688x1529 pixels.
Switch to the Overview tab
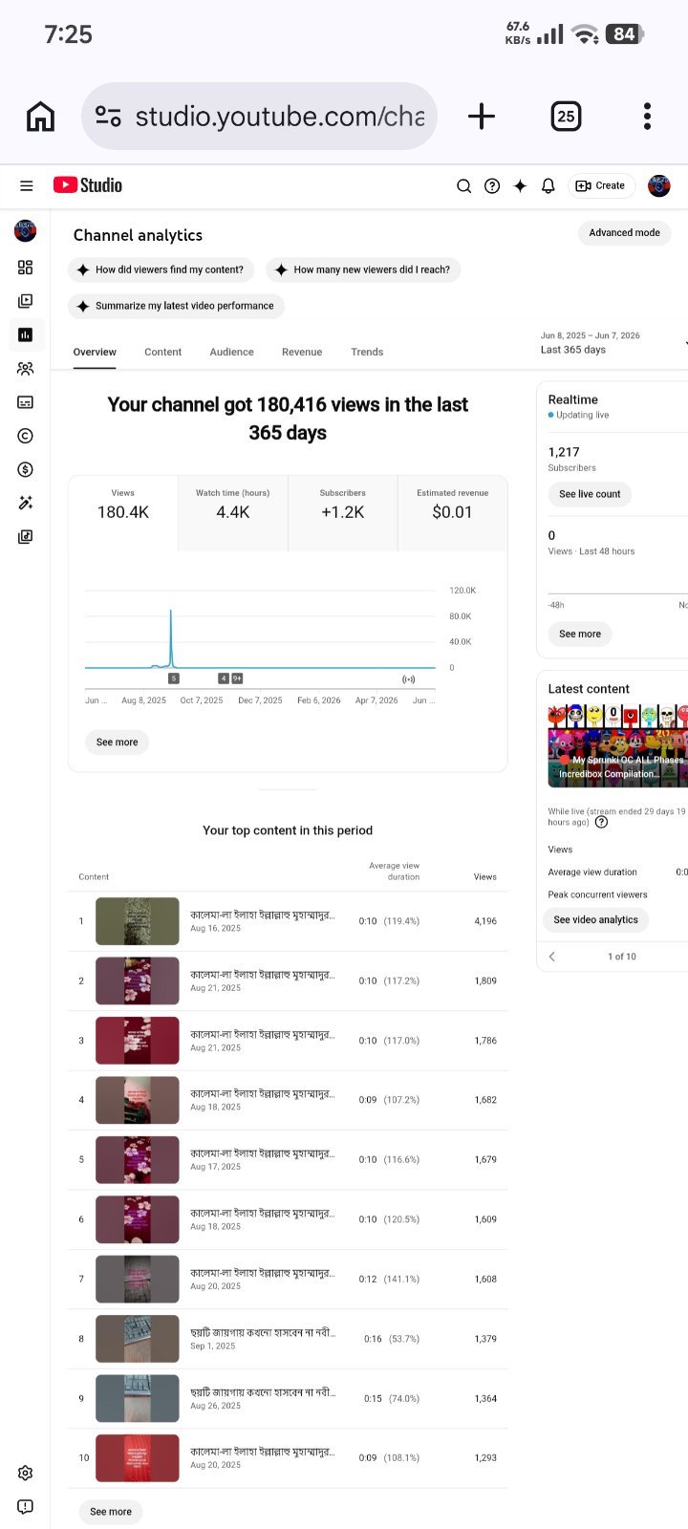pos(95,352)
